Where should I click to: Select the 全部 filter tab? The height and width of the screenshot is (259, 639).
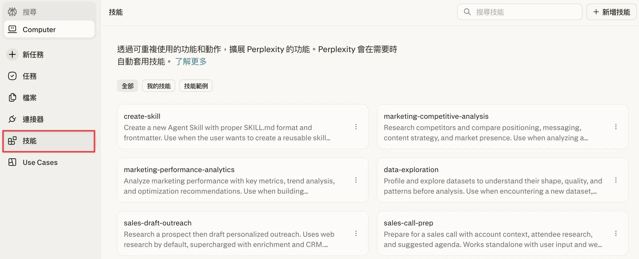pos(128,86)
